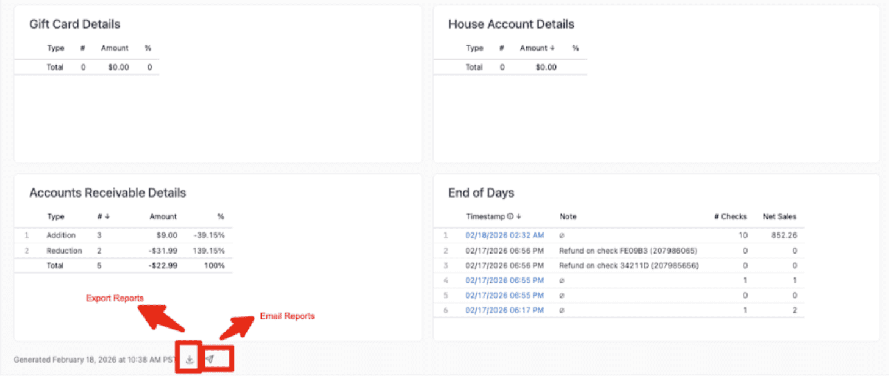Open row 4's 06:55 PM timestamp link
Viewport: 889px width, 378px height.
(504, 280)
